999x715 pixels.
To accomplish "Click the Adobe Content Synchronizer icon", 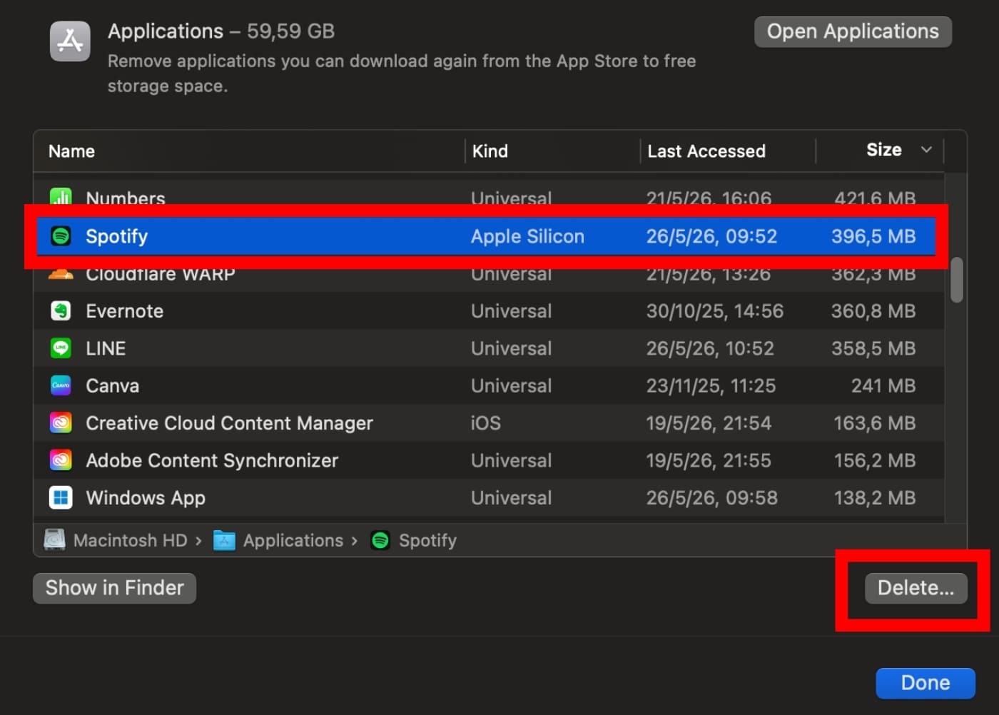I will (x=61, y=460).
